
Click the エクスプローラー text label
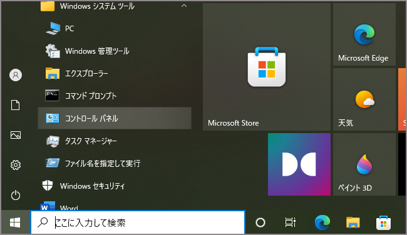tap(86, 74)
